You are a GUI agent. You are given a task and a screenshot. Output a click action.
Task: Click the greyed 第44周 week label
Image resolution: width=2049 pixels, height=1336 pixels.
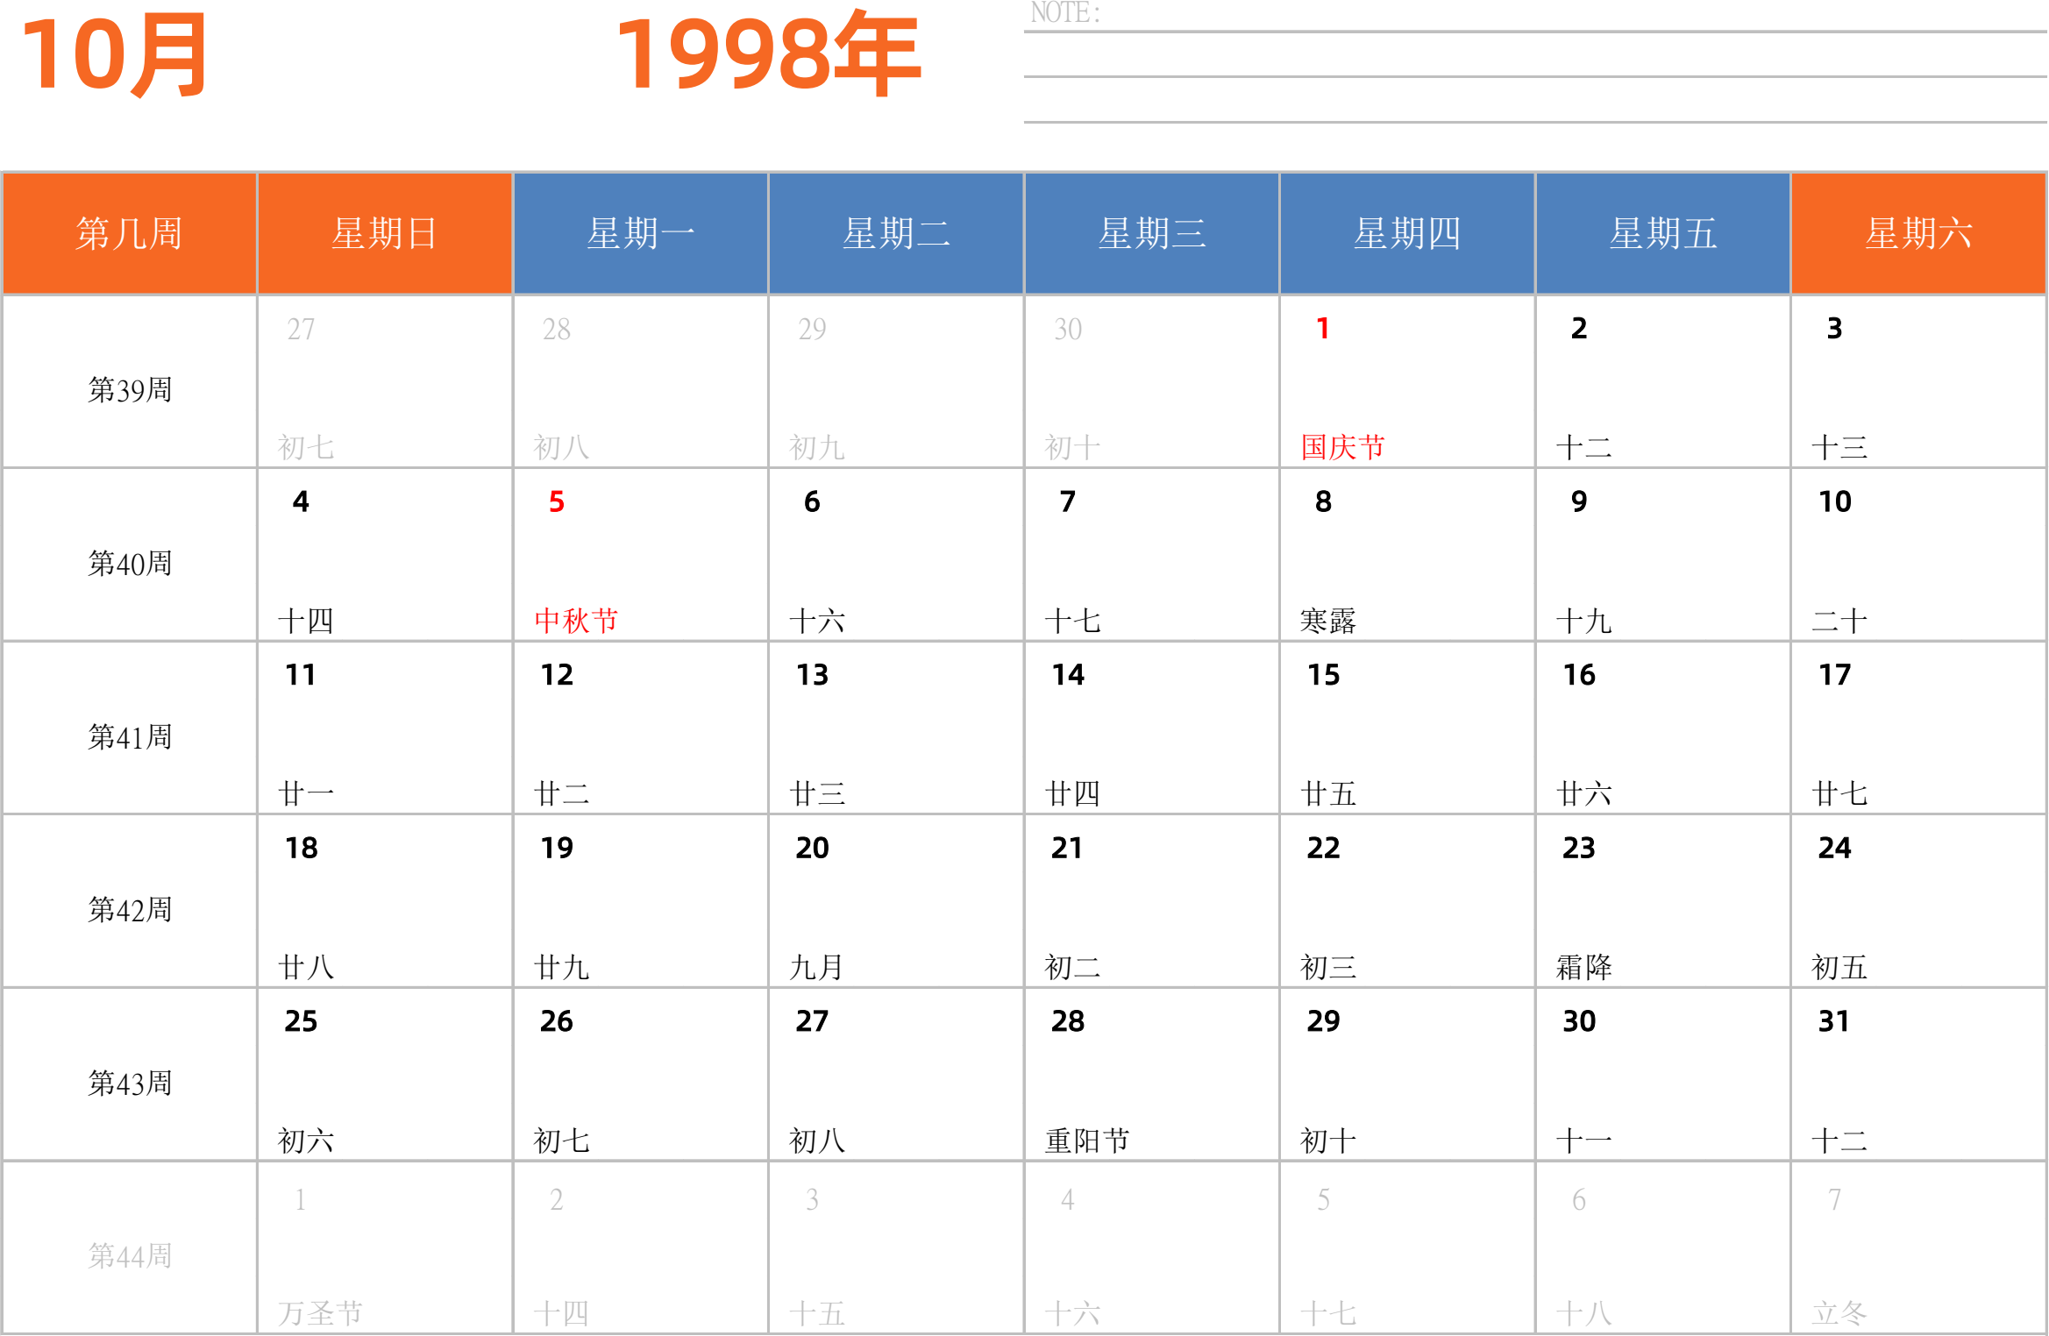tap(130, 1256)
